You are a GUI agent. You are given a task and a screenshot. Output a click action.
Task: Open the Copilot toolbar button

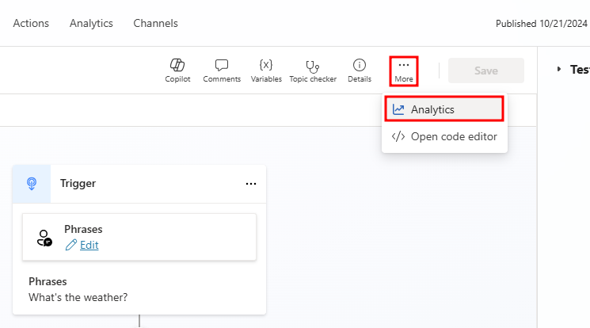point(177,71)
